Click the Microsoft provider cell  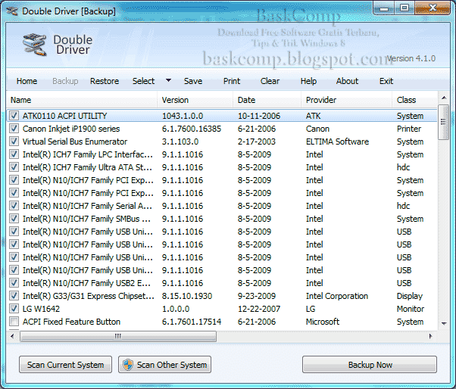323,322
